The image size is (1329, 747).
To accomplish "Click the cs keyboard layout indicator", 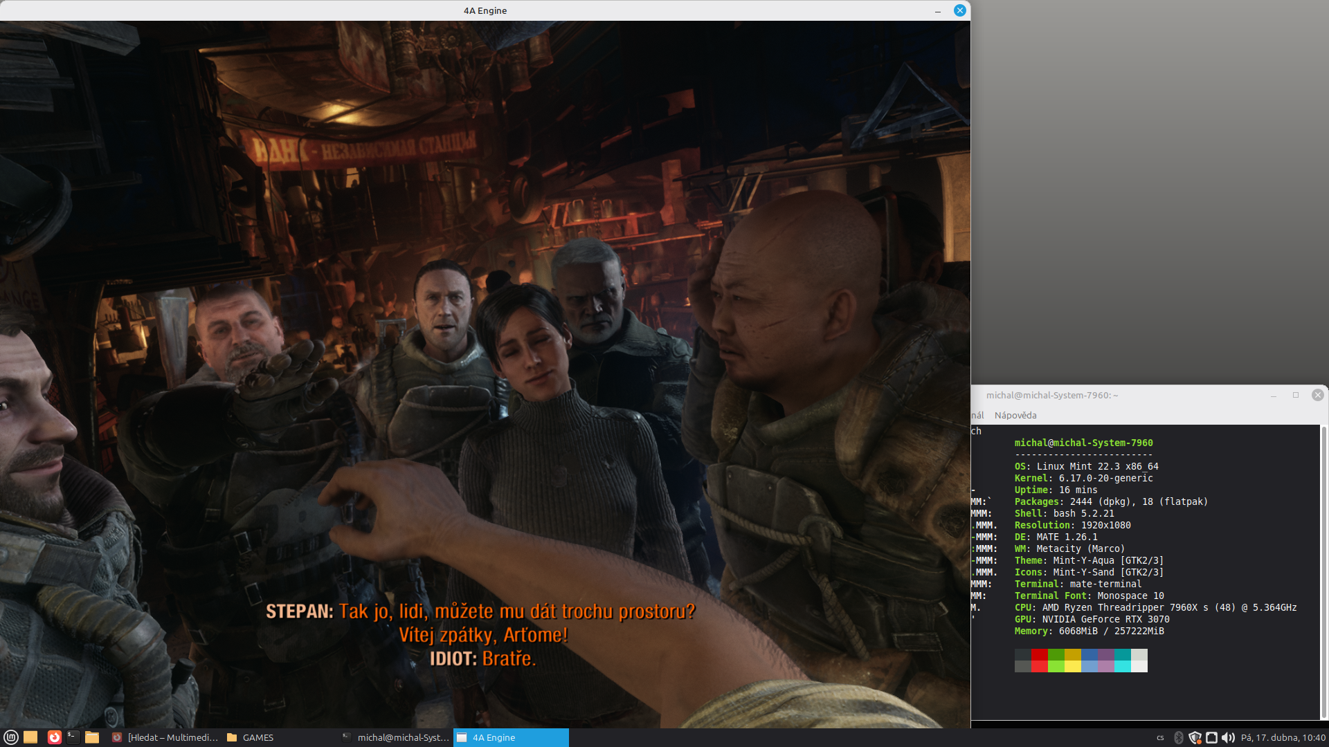I will [1160, 737].
